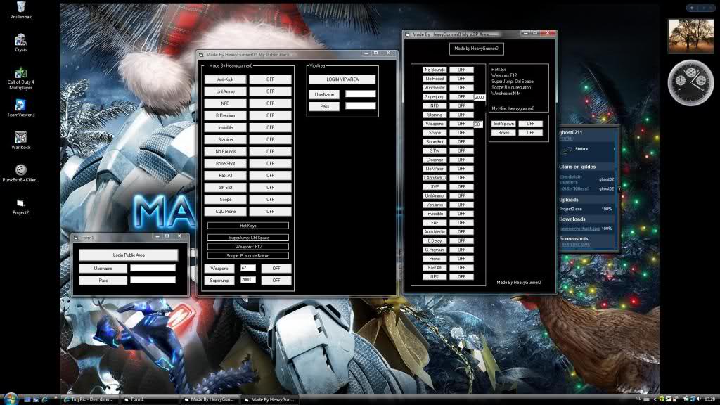Select the Crysis desktop icon
720x405 pixels.
[x=20, y=42]
